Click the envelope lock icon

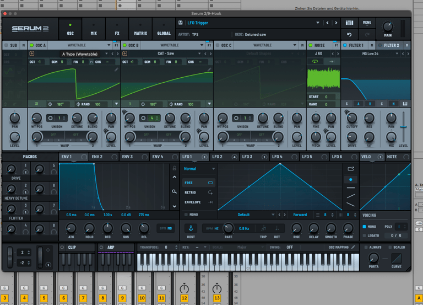[174, 168]
